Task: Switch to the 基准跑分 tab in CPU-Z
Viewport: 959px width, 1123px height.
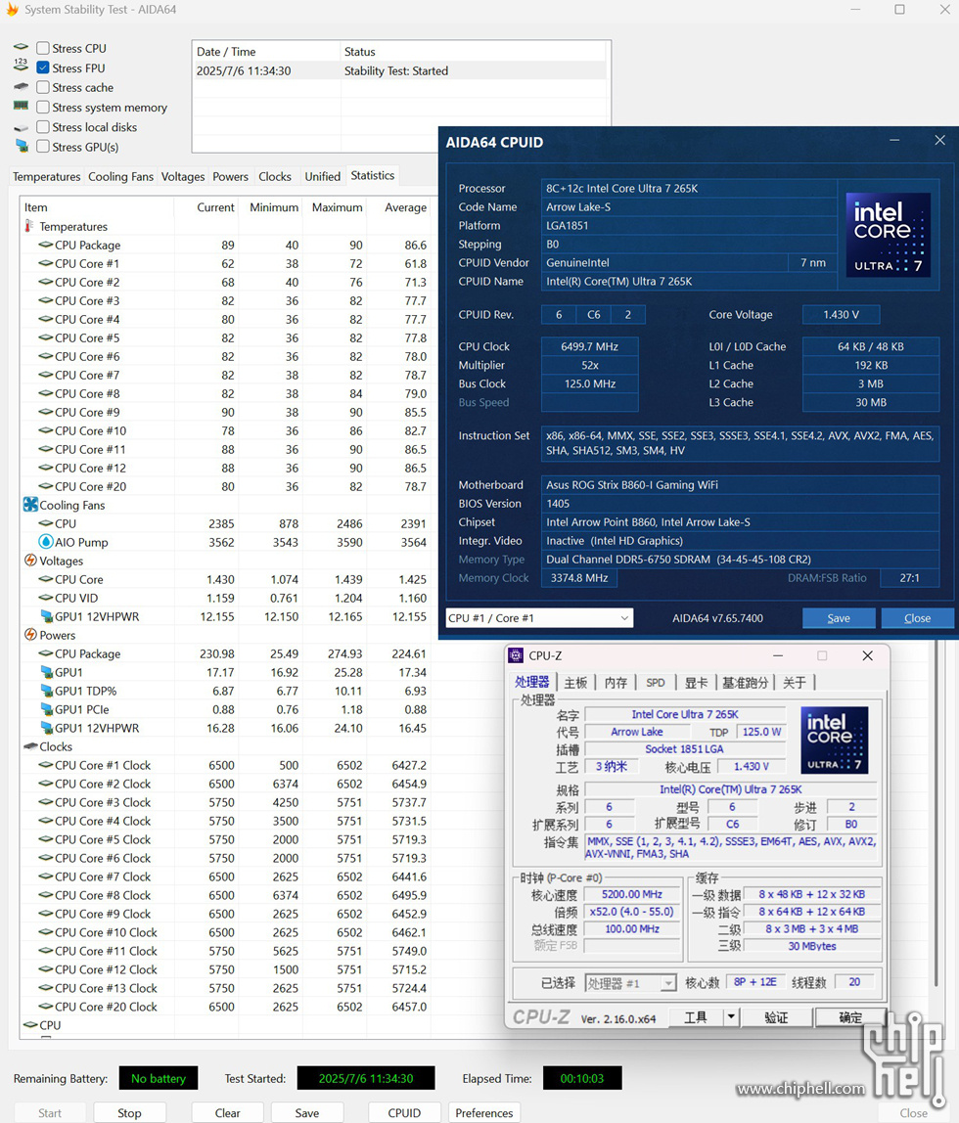Action: [x=745, y=683]
